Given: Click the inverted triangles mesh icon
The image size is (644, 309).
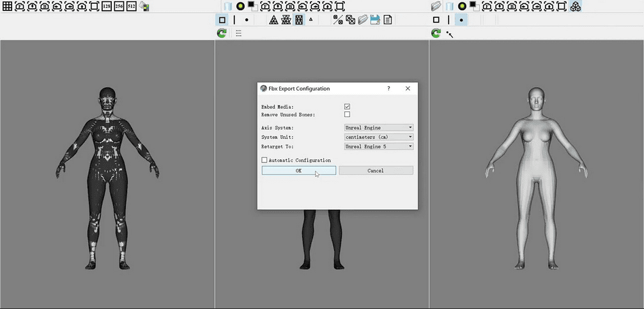Looking at the screenshot, I should pyautogui.click(x=286, y=20).
